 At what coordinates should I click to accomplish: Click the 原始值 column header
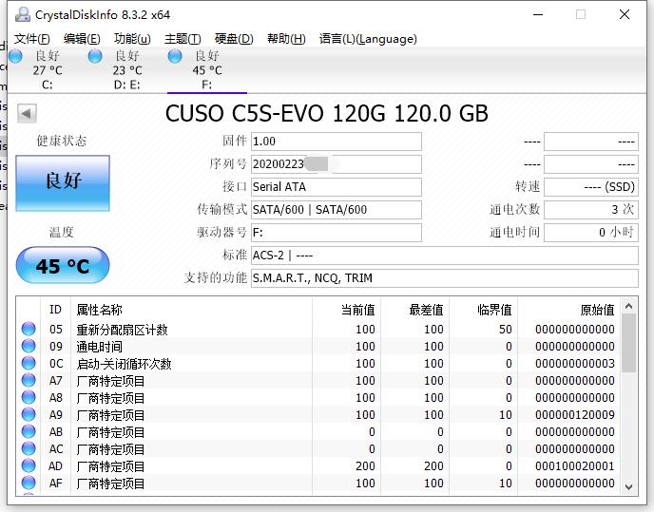click(568, 310)
